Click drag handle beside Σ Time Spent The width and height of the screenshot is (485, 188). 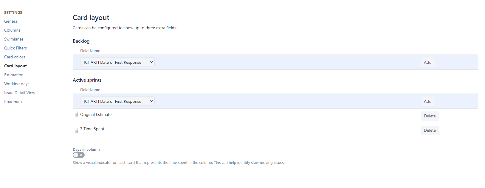click(x=77, y=129)
